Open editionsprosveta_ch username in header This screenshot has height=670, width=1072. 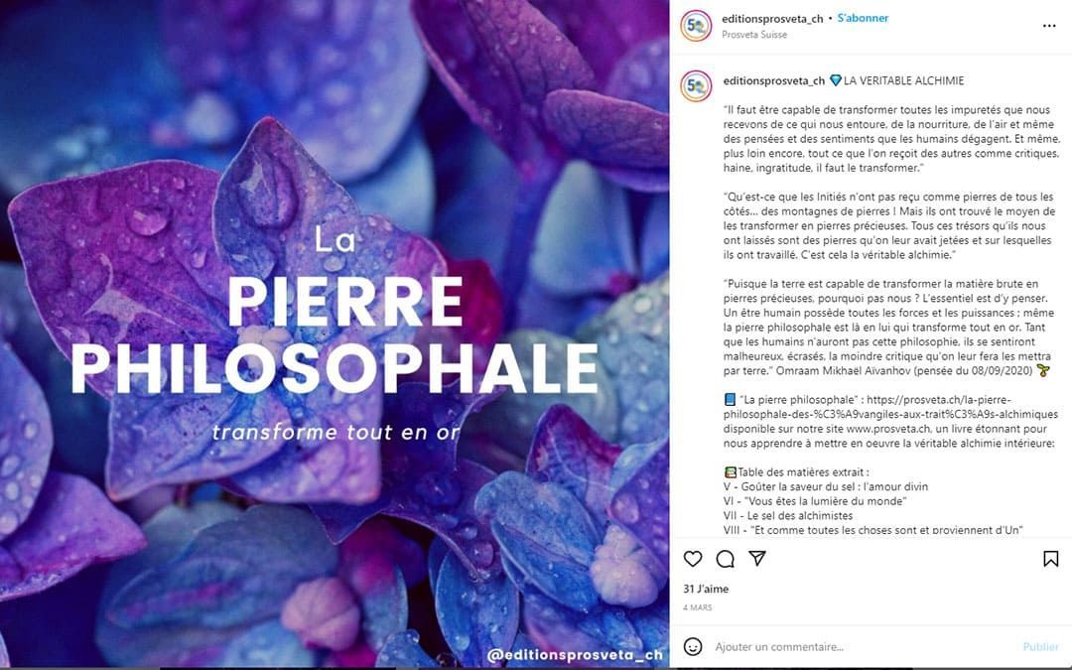(772, 18)
